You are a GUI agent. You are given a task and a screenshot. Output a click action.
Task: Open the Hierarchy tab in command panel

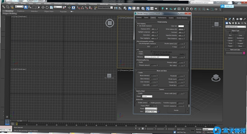[x=233, y=19]
